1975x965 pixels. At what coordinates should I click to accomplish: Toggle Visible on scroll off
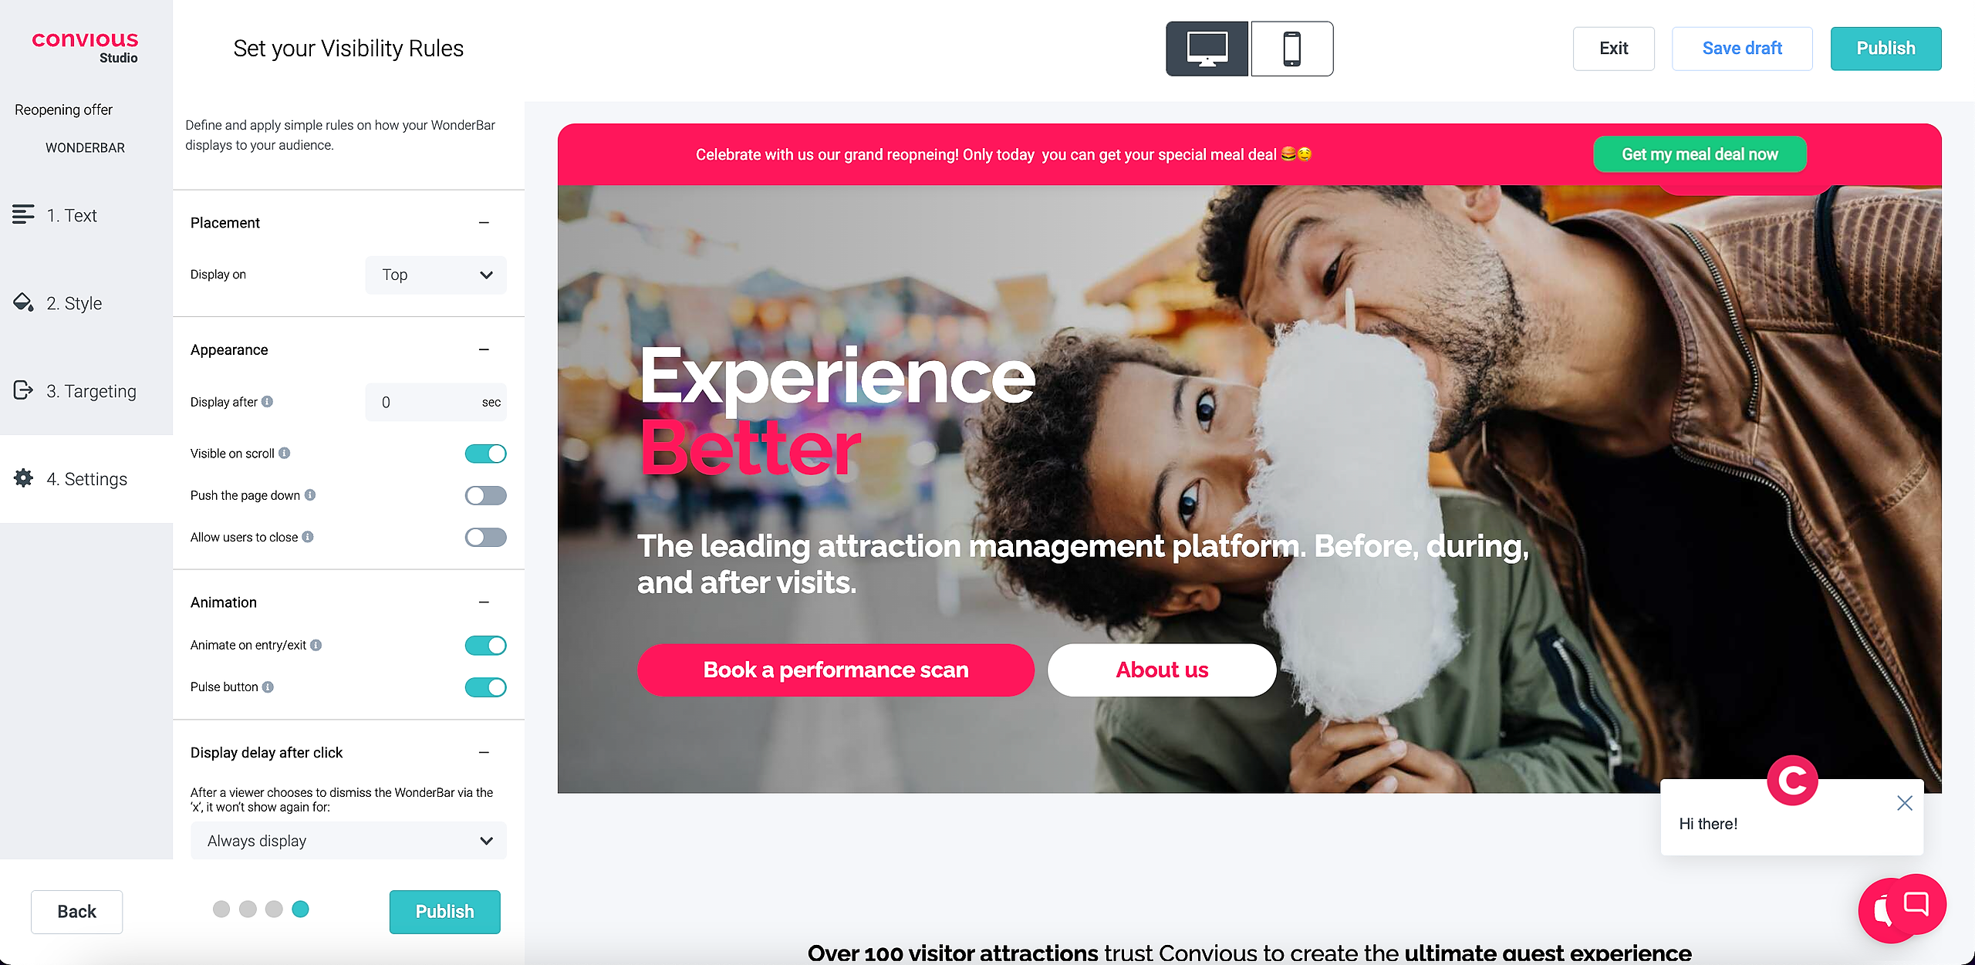tap(485, 454)
